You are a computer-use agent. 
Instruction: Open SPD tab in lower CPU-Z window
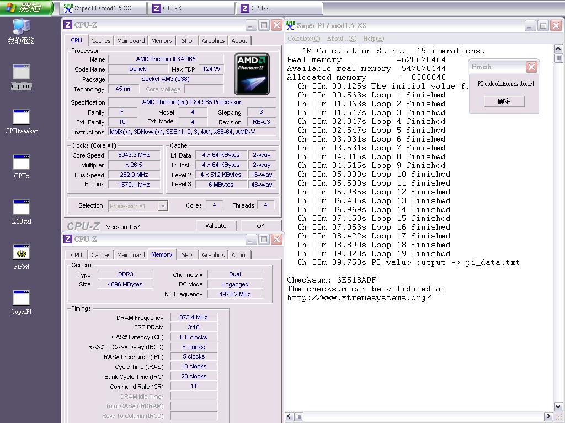187,254
